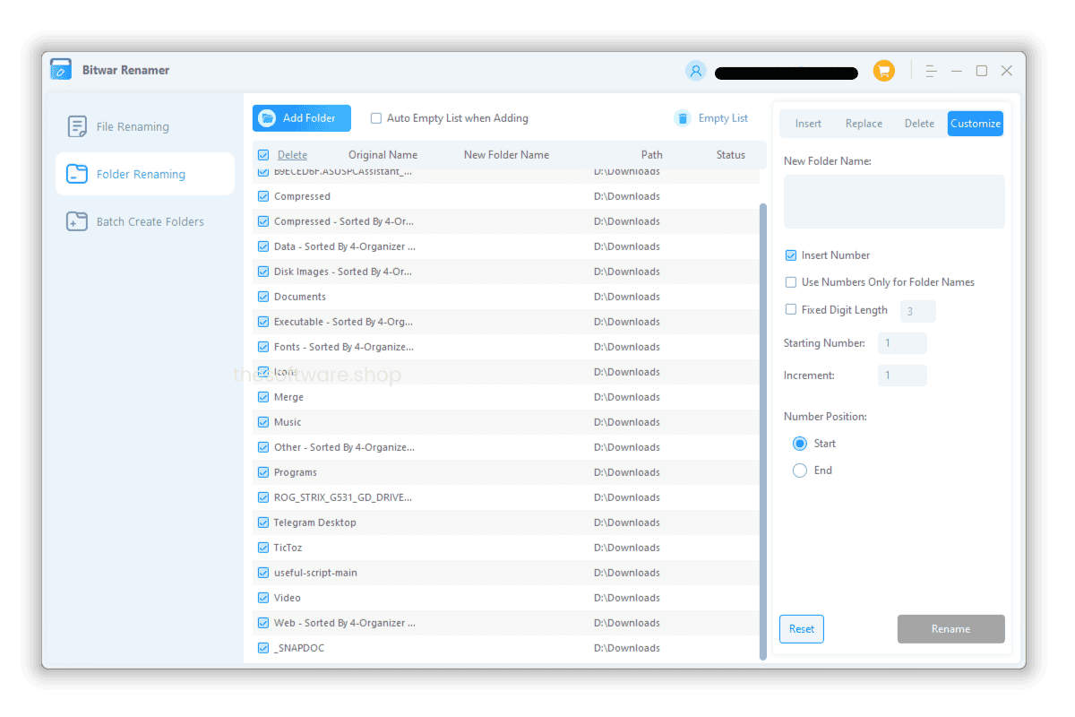Screen dimensions: 1075x717
Task: Click the Reset button
Action: 802,629
